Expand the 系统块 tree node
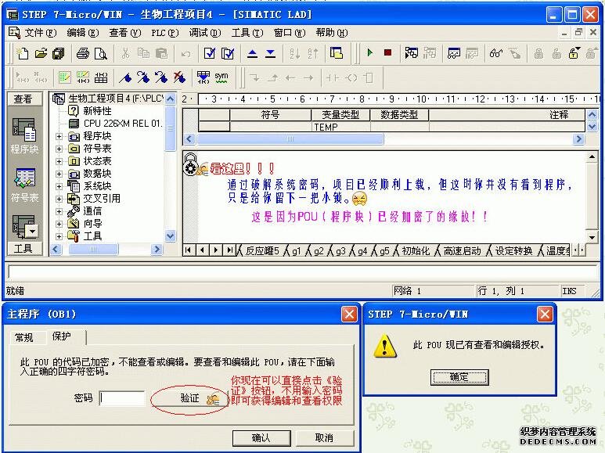This screenshot has width=605, height=453. [x=59, y=186]
